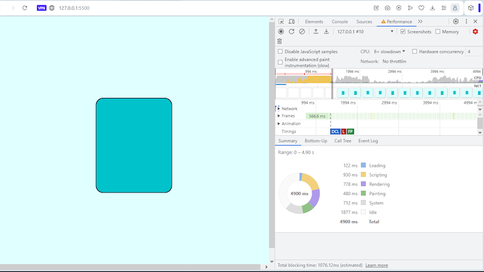The image size is (484, 272).
Task: Switch to the Bottom-Up tab
Action: tap(316, 141)
